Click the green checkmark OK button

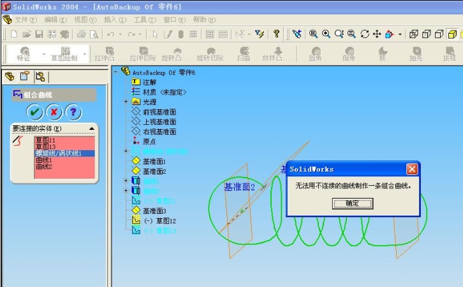click(35, 112)
